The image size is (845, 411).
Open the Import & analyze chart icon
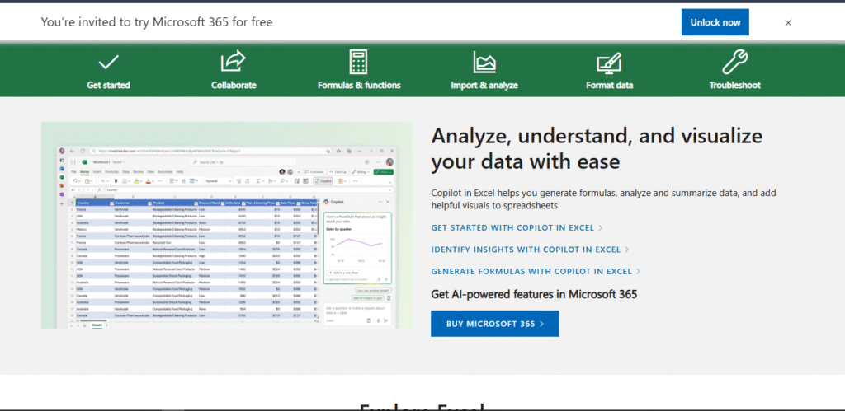tap(484, 62)
